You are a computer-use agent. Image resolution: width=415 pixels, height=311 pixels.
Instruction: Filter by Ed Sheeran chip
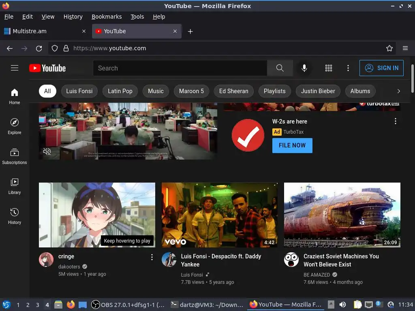(x=234, y=91)
